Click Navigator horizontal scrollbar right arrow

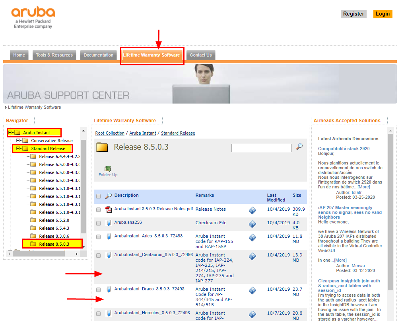(x=76, y=254)
